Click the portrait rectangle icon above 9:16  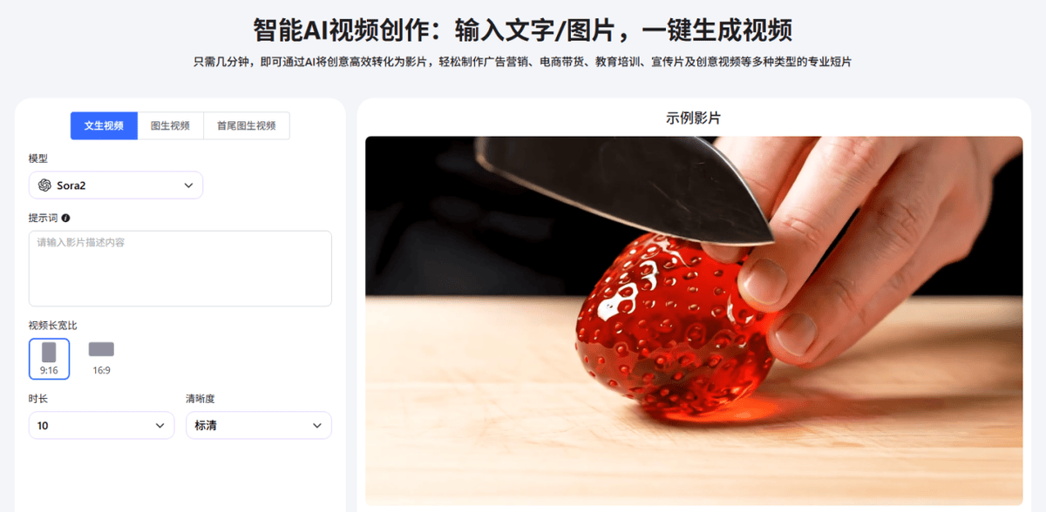coord(49,352)
